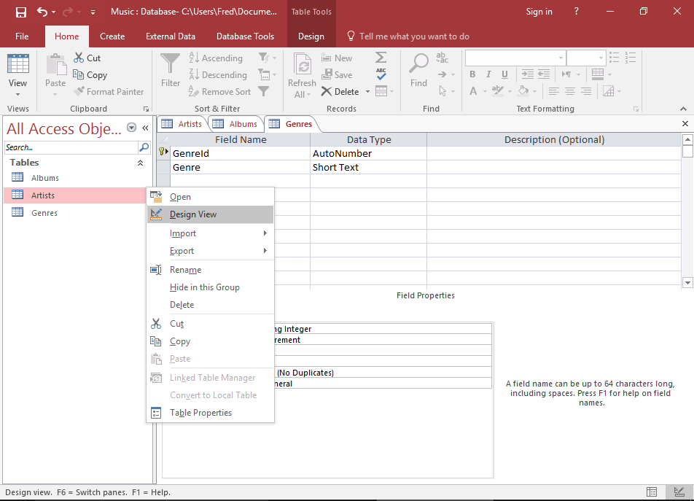Toggle Underline formatting
The image size is (694, 501).
[x=504, y=74]
